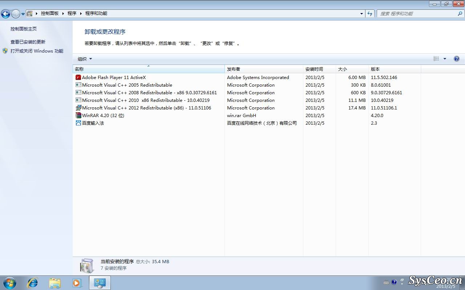
Task: Sort the list by 大小 column
Action: point(352,69)
